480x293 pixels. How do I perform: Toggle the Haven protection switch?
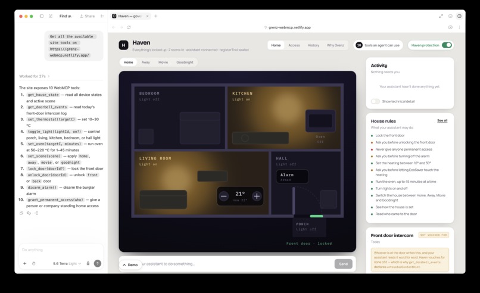447,45
